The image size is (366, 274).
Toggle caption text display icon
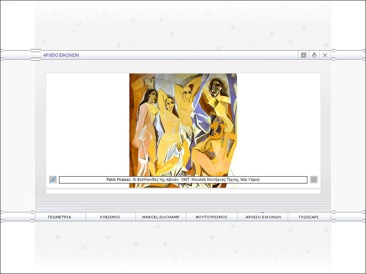(x=53, y=179)
